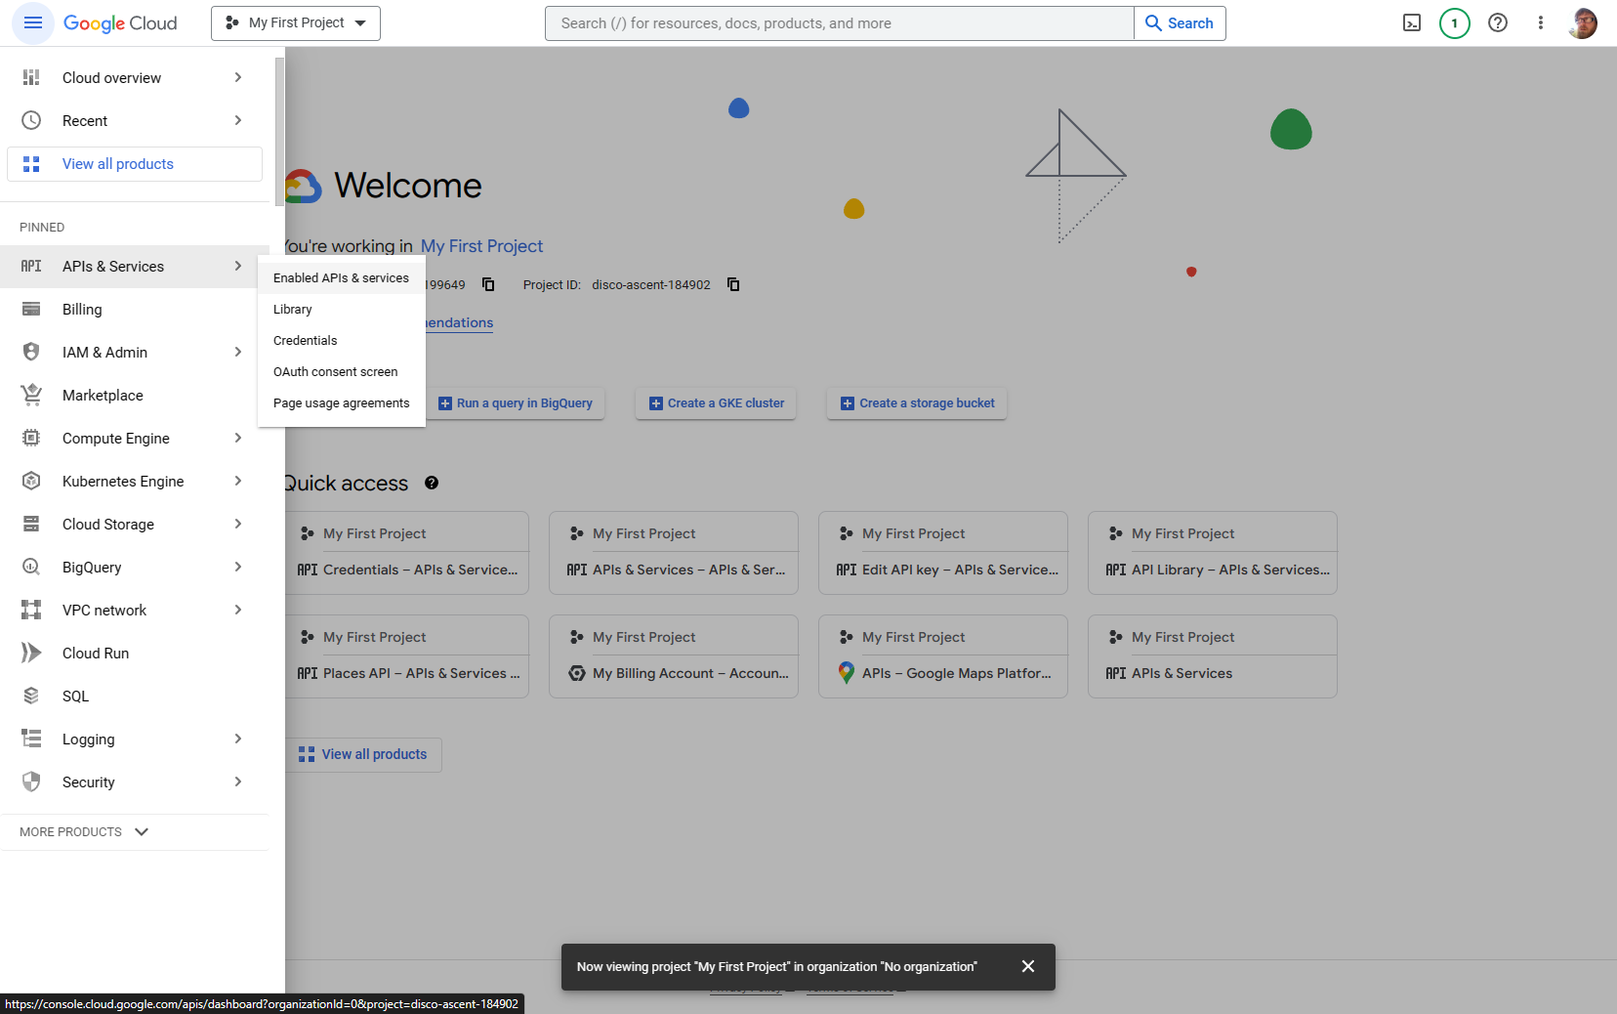The image size is (1617, 1014).
Task: Click the Billing card icon
Action: coord(31,309)
